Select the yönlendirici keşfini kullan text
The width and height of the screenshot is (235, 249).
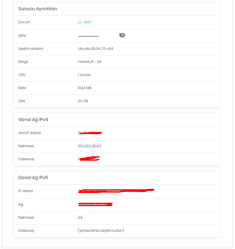click(101, 231)
